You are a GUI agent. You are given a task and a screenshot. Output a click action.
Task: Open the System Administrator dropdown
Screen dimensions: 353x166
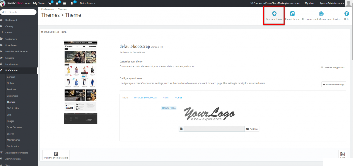[x=332, y=3]
